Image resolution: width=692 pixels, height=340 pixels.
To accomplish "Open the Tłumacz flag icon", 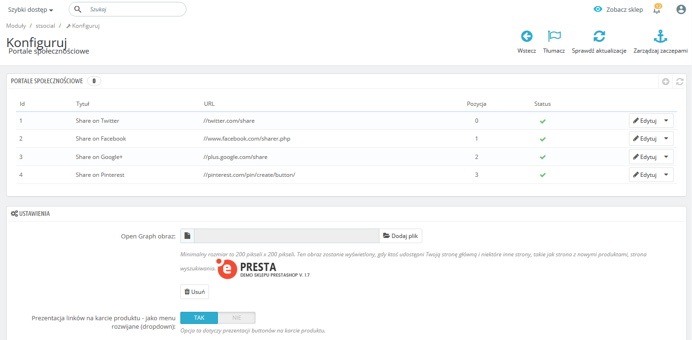I will coord(554,37).
